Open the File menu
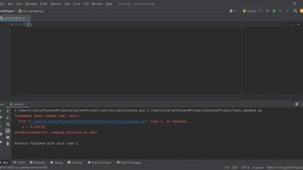 [2, 4]
